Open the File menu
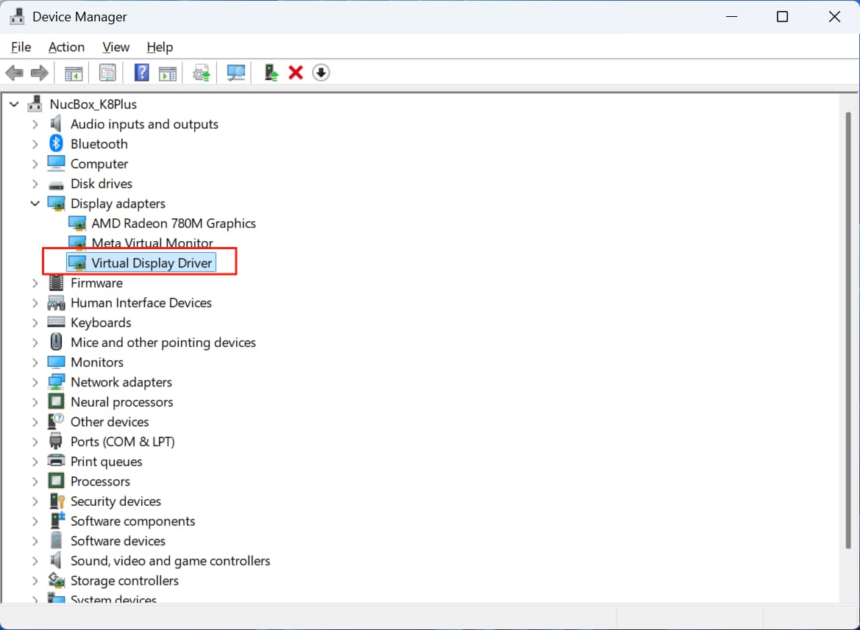Image resolution: width=860 pixels, height=630 pixels. (21, 47)
